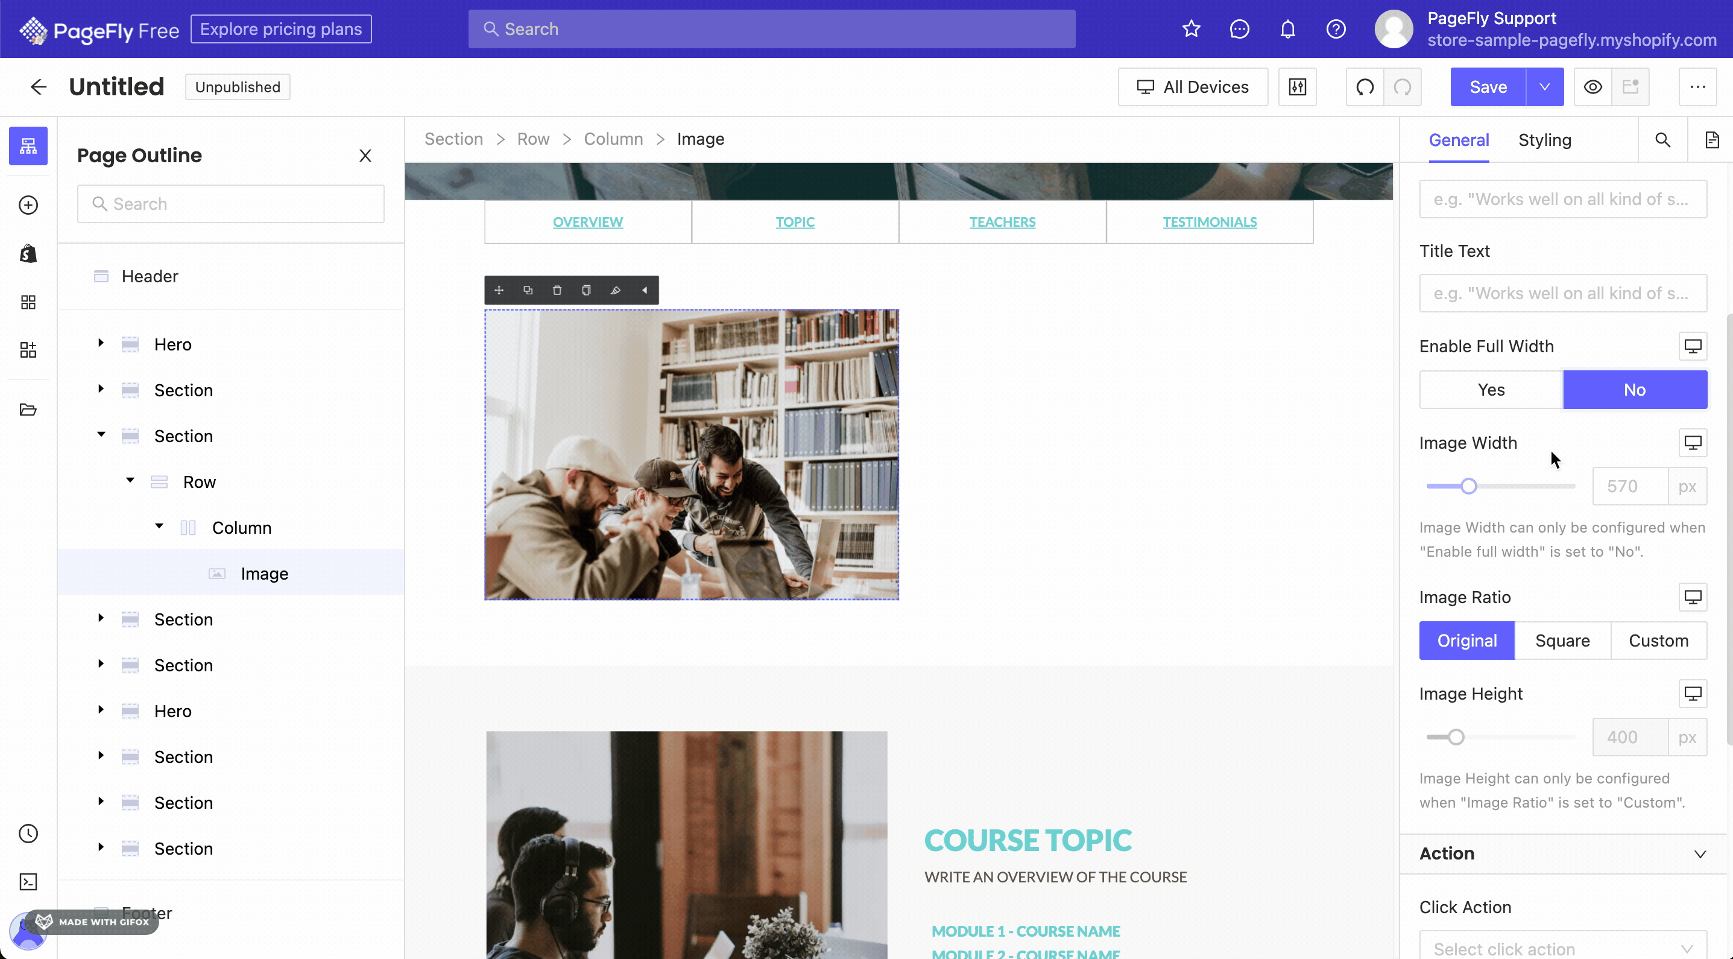Set Enable Full Width to Yes

click(1491, 390)
